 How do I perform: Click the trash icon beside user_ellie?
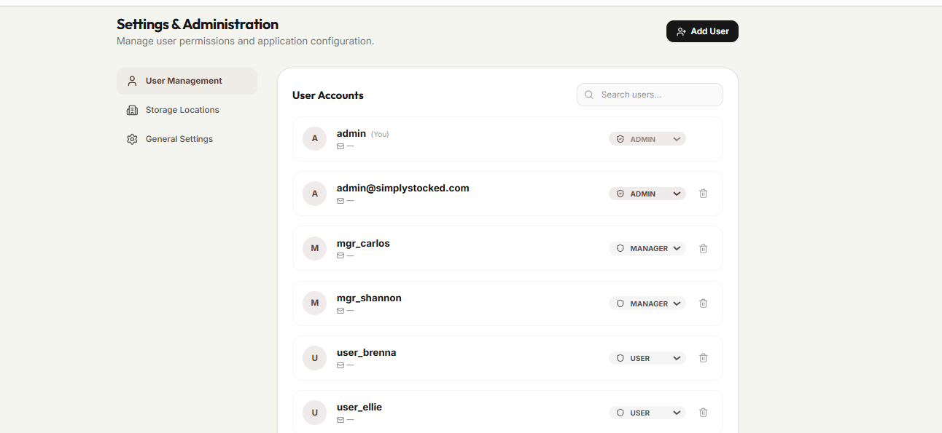[703, 413]
